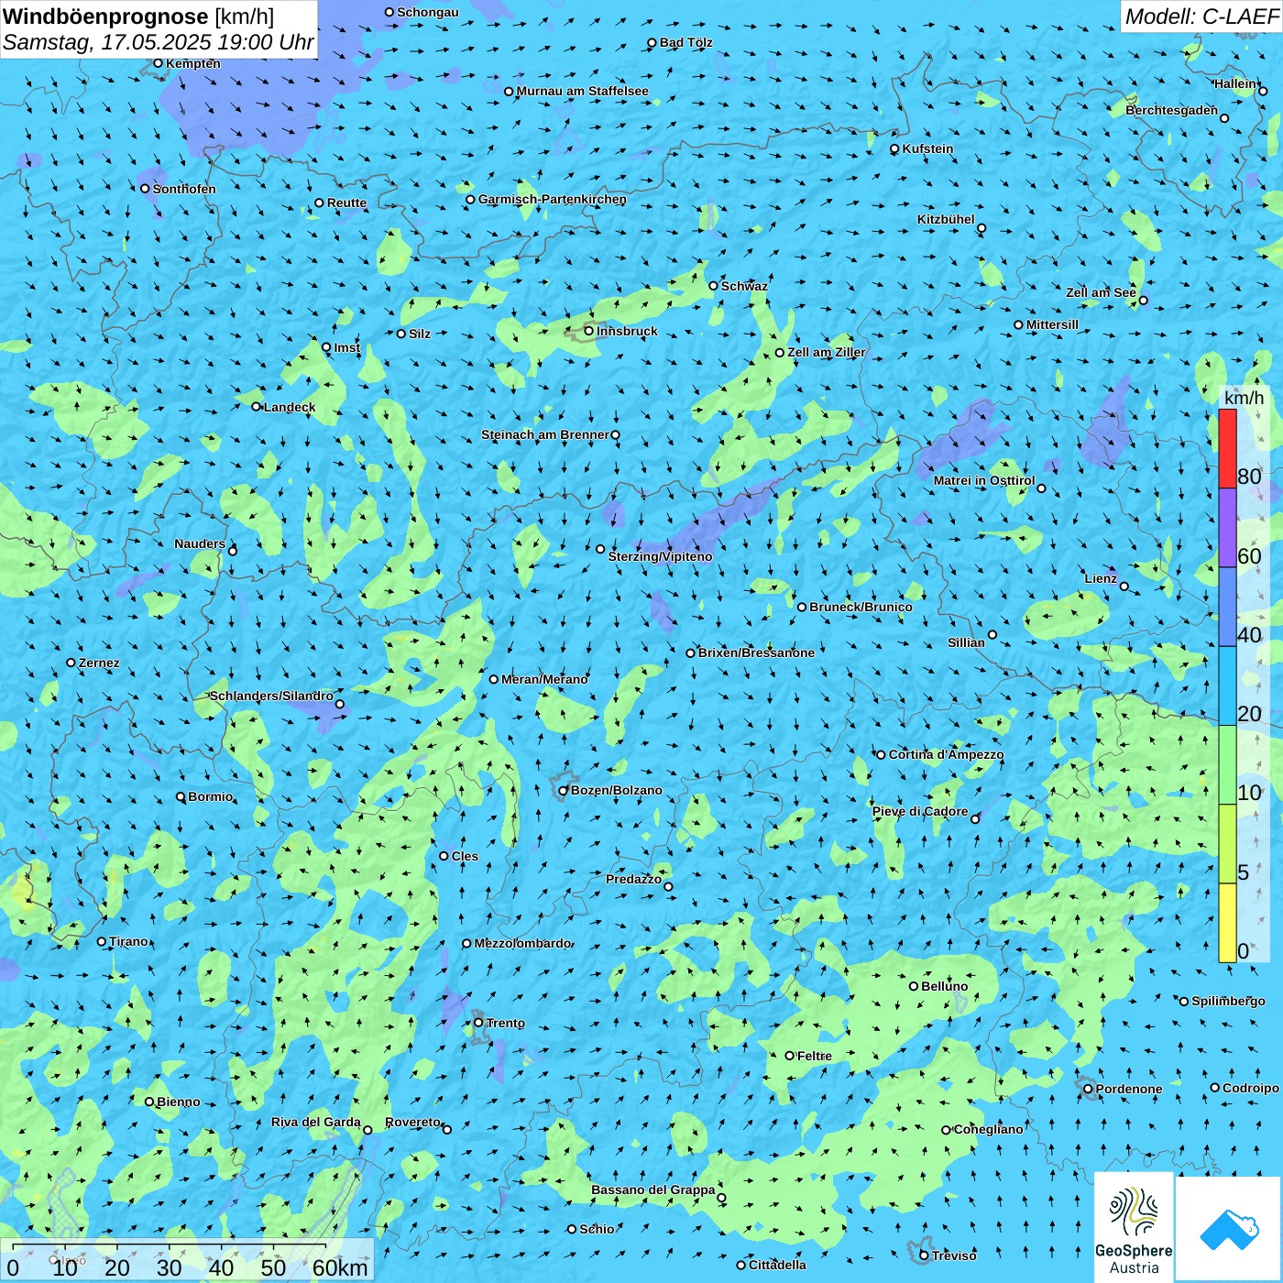
Task: Click the Treviso city marker
Action: [924, 1255]
